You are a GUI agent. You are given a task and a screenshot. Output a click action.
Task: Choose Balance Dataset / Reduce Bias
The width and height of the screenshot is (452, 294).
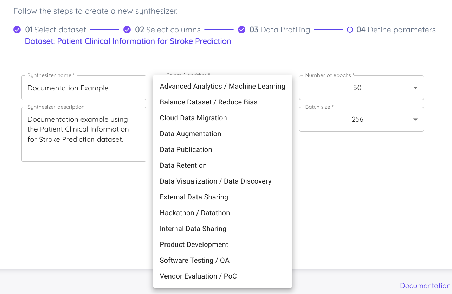222,102
